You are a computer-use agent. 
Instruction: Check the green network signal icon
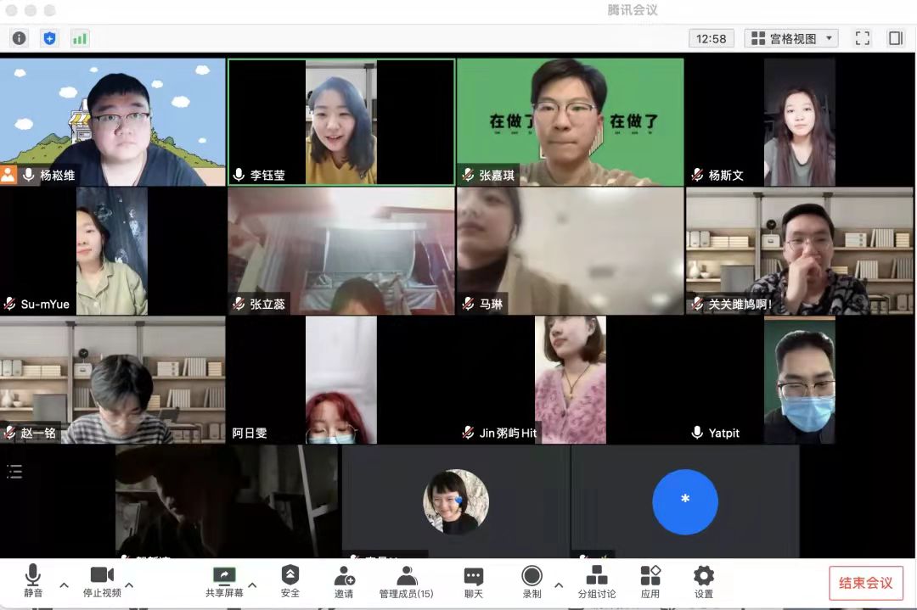pyautogui.click(x=80, y=38)
